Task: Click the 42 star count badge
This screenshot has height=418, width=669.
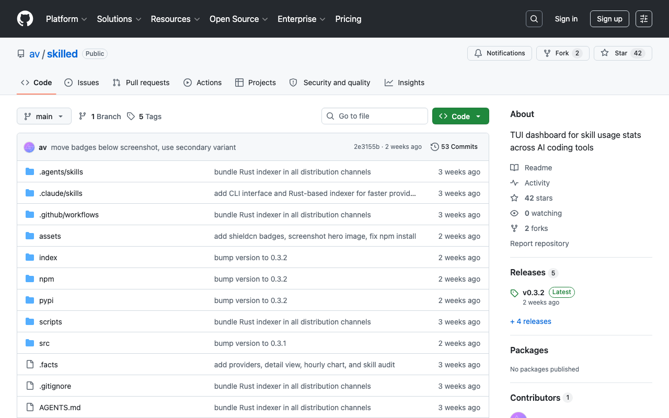Action: (638, 53)
